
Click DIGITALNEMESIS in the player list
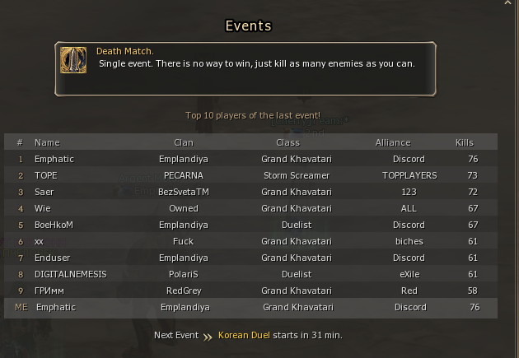pyautogui.click(x=70, y=274)
